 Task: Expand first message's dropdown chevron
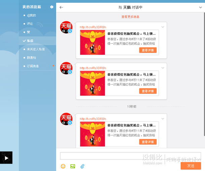(163, 27)
